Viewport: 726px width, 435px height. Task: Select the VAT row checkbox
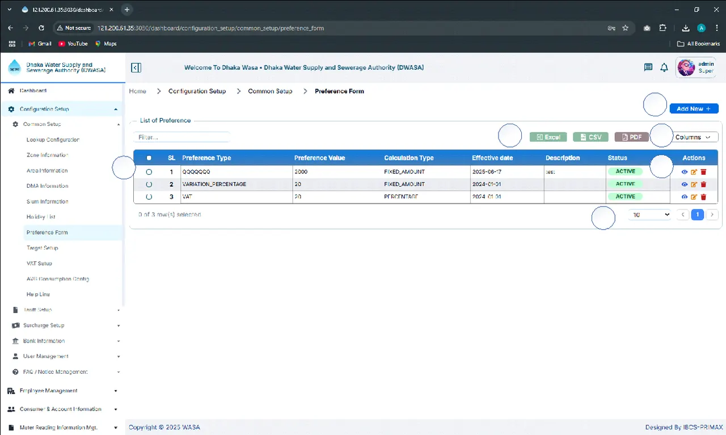point(149,197)
